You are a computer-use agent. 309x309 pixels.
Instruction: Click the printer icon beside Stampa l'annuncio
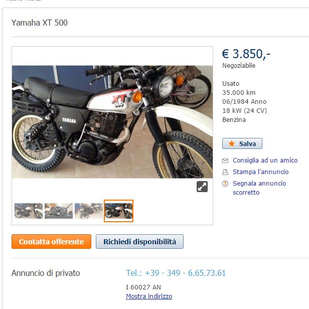tap(225, 172)
